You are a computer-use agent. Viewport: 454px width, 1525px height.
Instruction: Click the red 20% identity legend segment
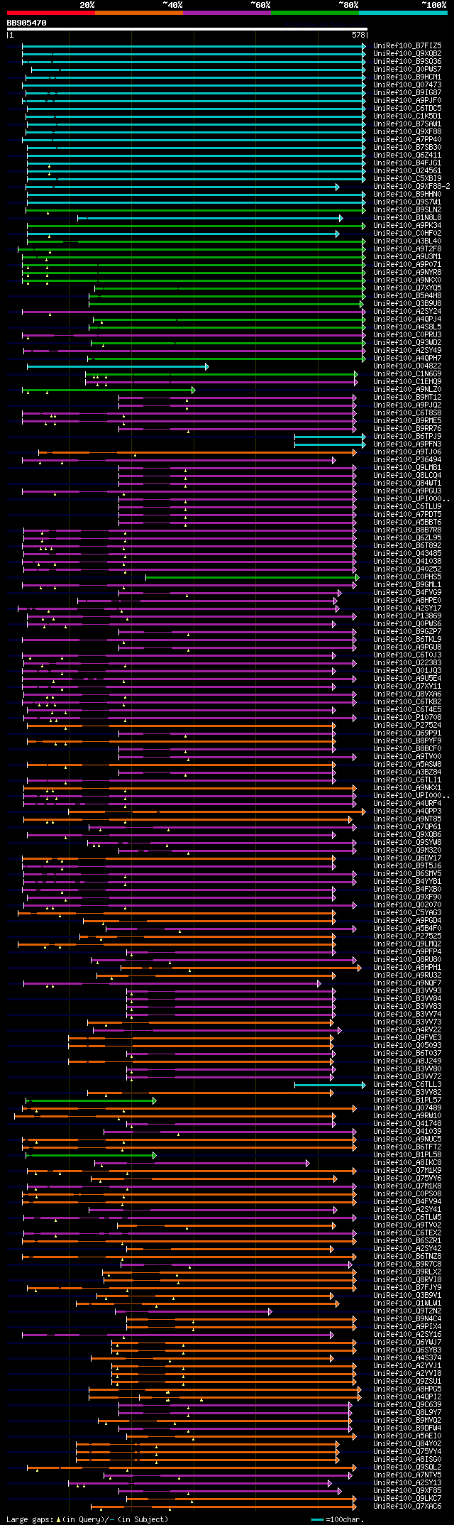pos(50,13)
